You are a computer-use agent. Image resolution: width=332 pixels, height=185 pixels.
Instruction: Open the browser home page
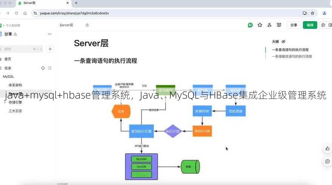(25, 13)
